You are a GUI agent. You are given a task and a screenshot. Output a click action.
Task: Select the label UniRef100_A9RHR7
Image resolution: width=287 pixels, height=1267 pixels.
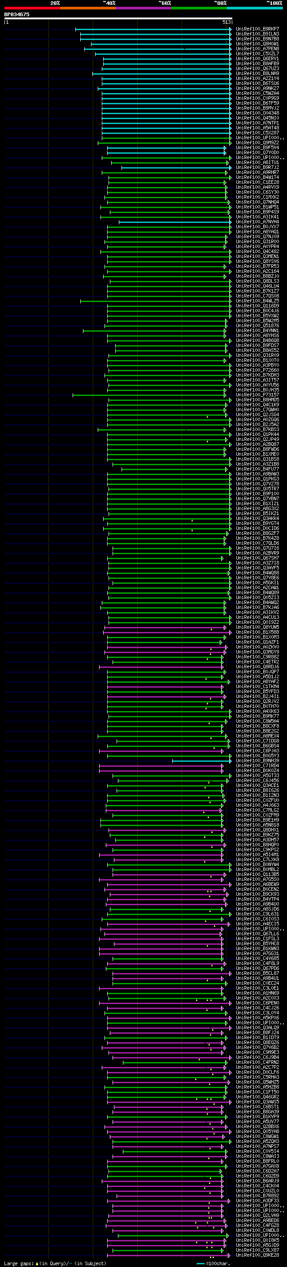(257, 172)
